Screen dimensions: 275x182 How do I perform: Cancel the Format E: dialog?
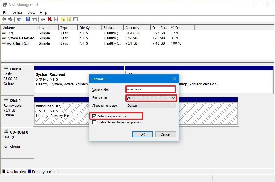tap(165, 134)
